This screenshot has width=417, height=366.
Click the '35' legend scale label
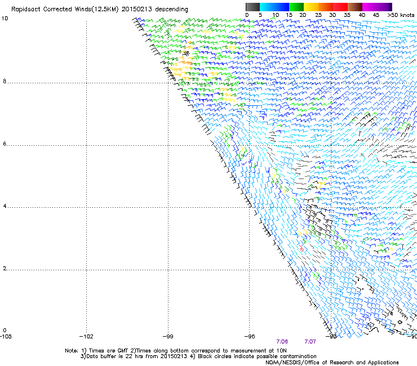click(x=347, y=15)
